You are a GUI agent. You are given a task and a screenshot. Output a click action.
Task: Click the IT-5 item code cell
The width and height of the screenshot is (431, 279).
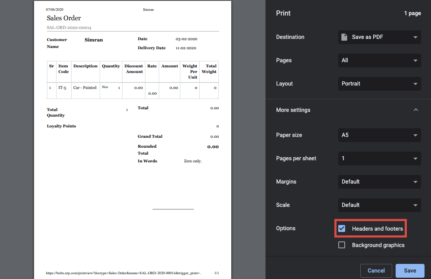[63, 88]
